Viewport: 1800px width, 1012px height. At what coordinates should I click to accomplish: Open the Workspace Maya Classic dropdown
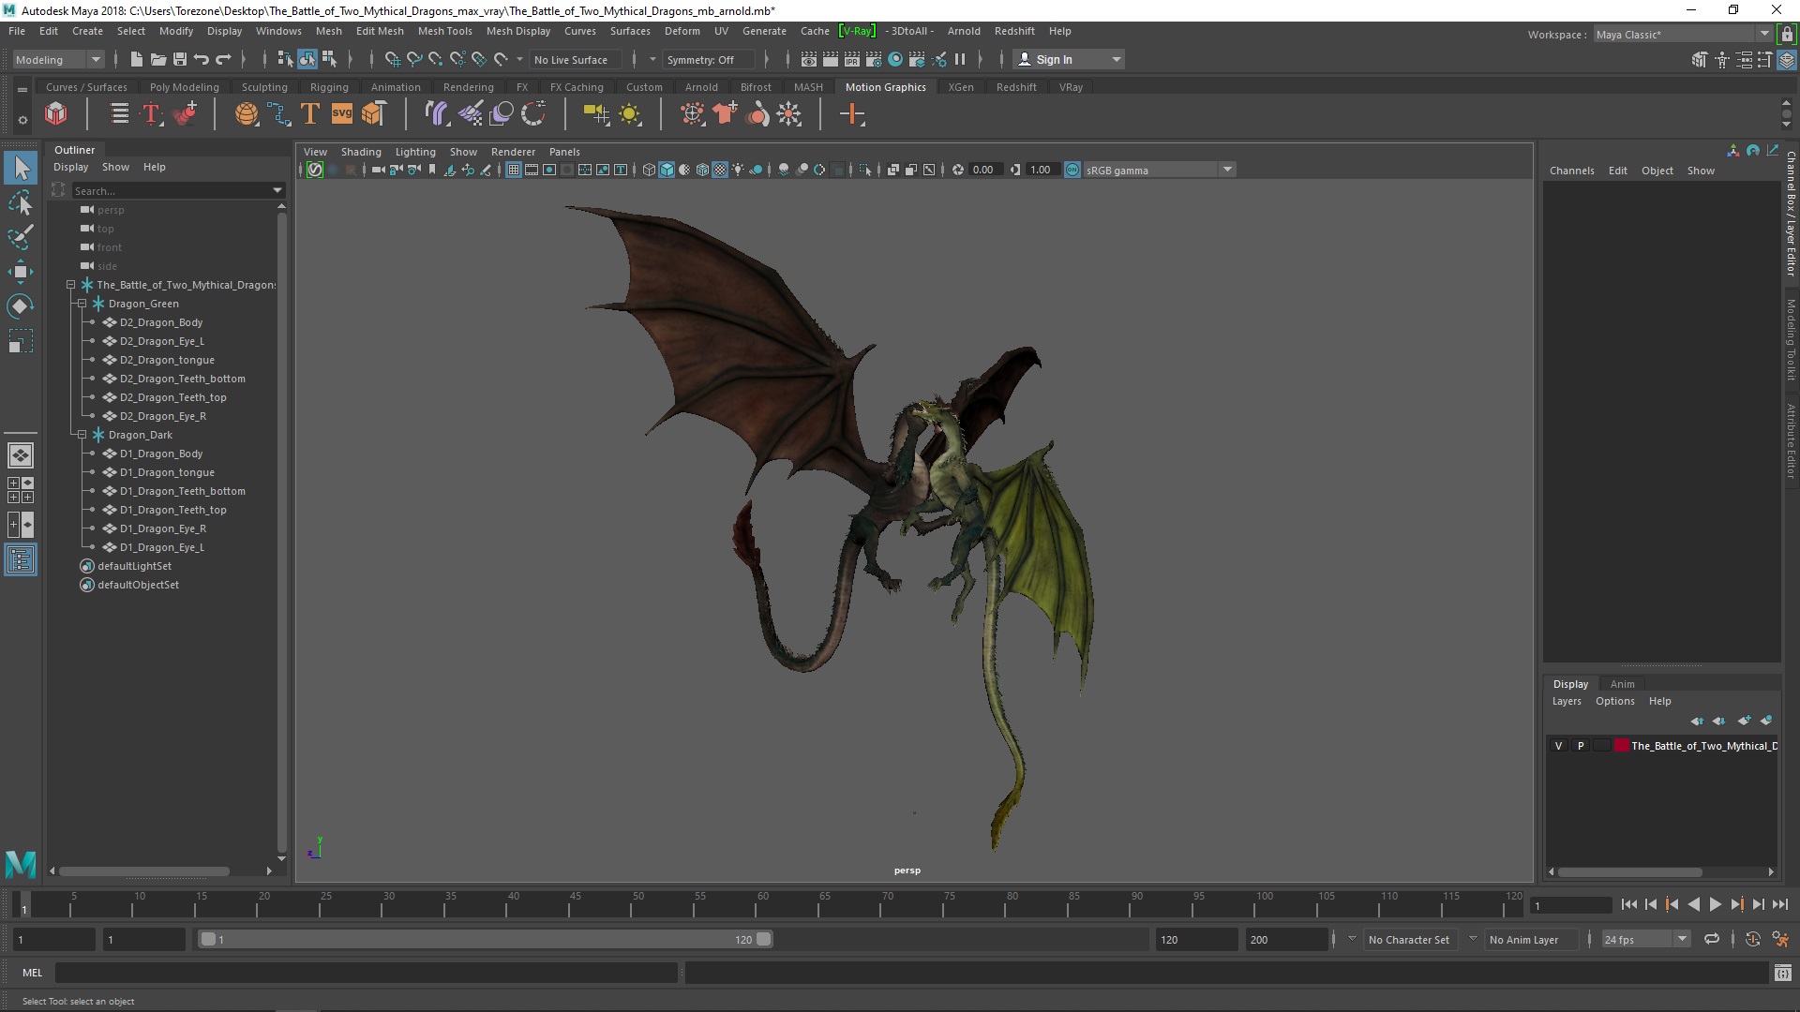pos(1683,35)
